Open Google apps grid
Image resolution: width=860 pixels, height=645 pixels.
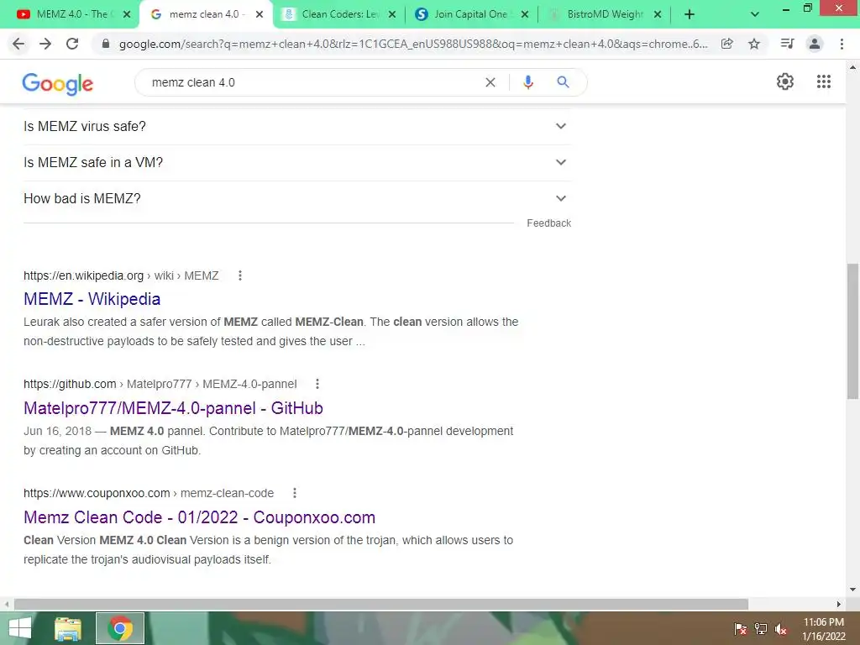tap(823, 81)
